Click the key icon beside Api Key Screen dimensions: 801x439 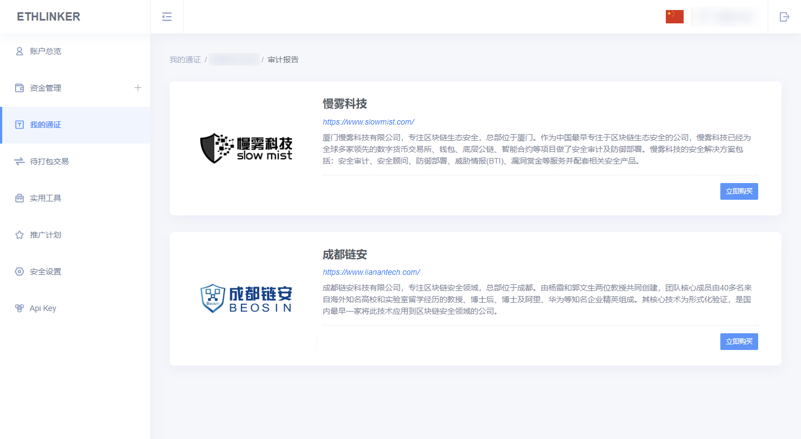tap(19, 308)
